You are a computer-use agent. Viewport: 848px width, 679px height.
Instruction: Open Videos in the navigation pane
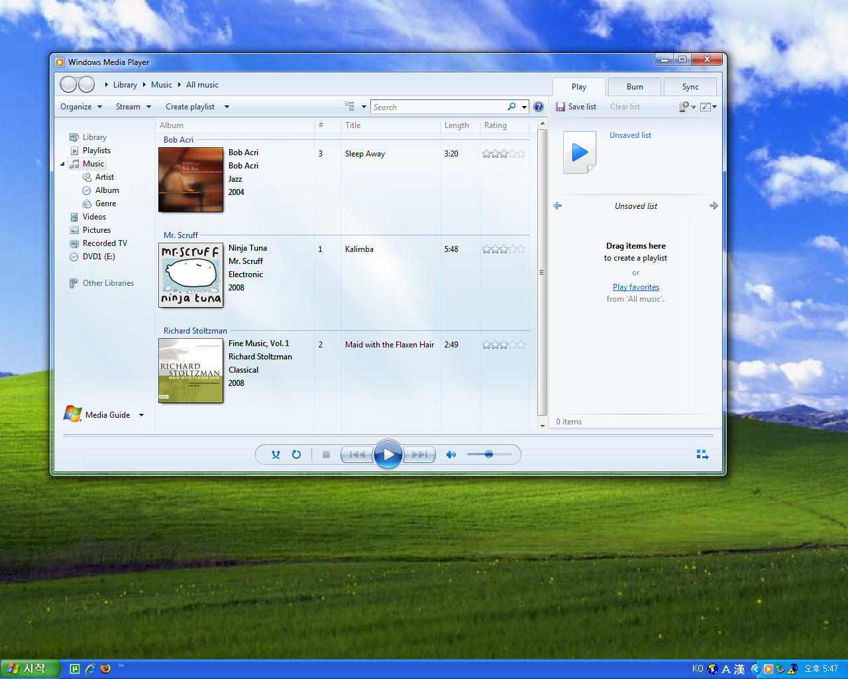coord(88,217)
